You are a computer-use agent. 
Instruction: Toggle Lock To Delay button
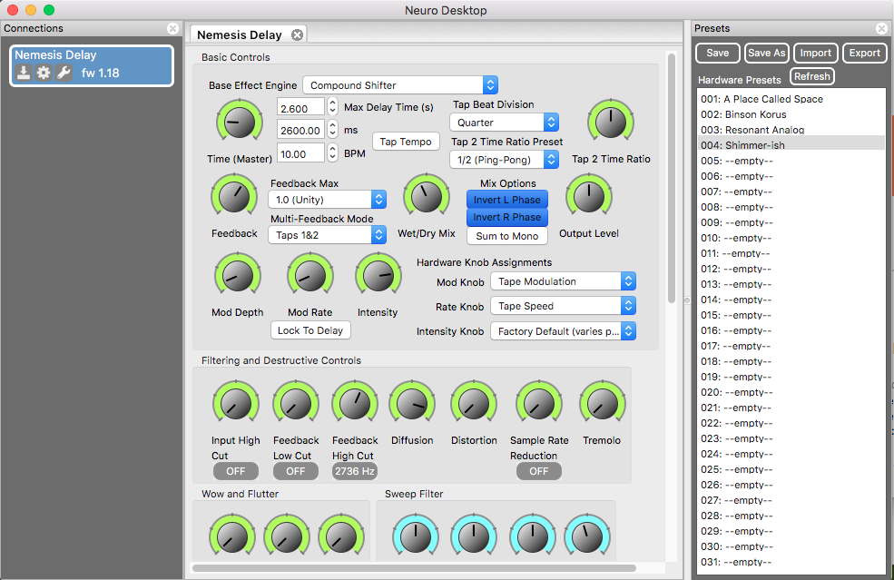[310, 330]
